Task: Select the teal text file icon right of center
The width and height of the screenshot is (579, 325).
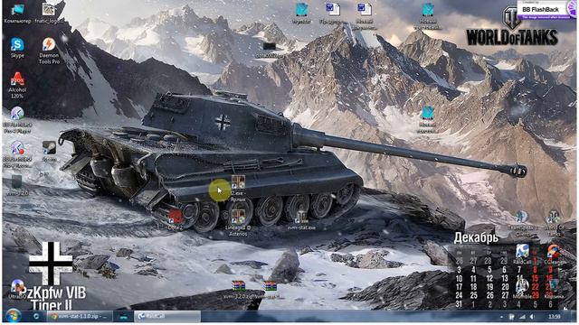Action: tap(427, 120)
